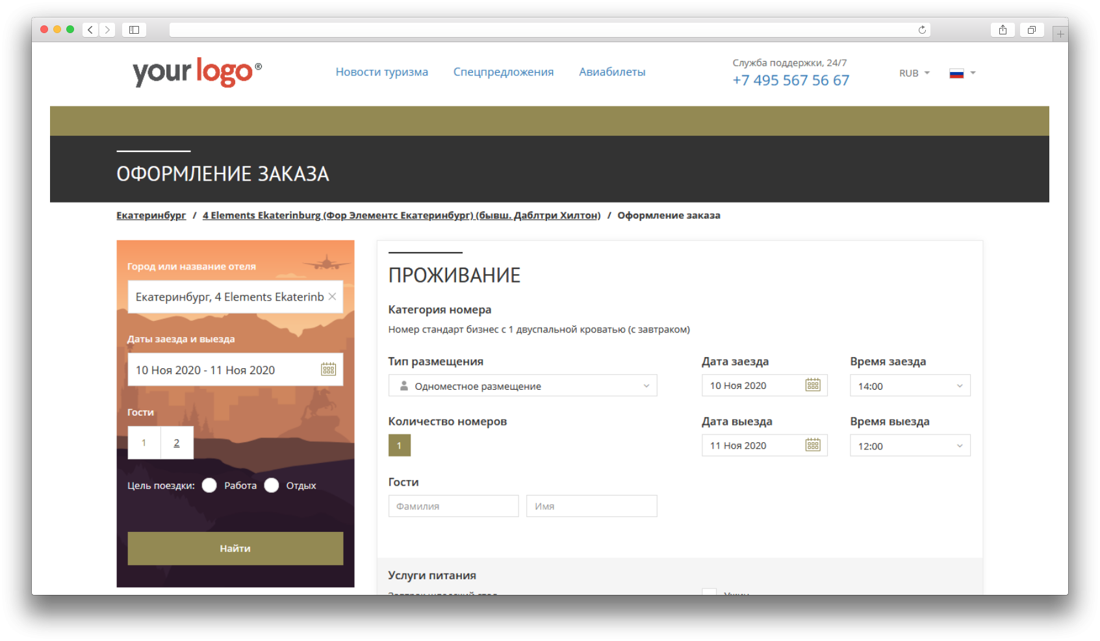
Task: Select 1 guest in sidebar
Action: click(144, 443)
